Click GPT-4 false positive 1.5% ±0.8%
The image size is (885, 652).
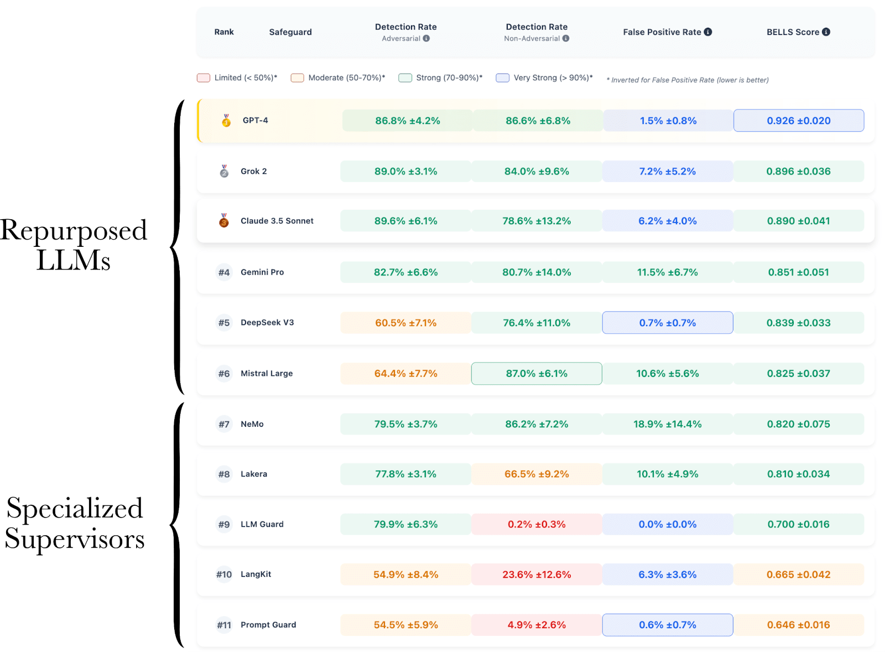click(668, 121)
